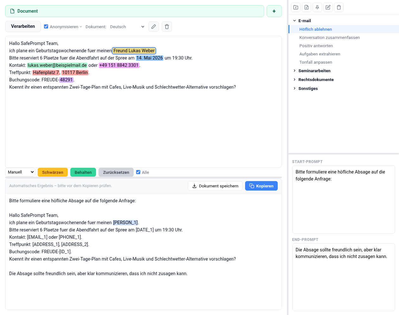Image resolution: width=399 pixels, height=315 pixels.
Task: Select Positiv antworten in E-mail list
Action: (316, 46)
